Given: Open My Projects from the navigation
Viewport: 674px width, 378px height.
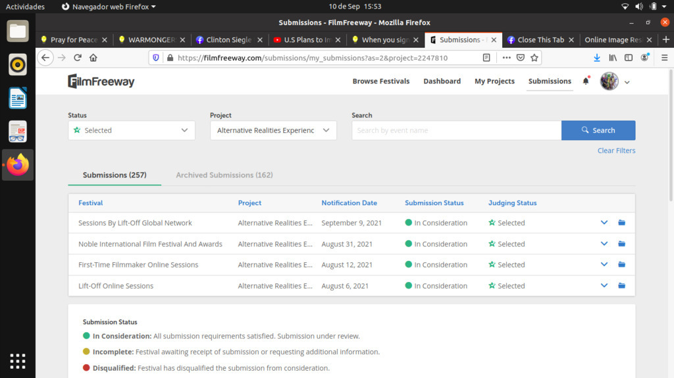Looking at the screenshot, I should 494,82.
